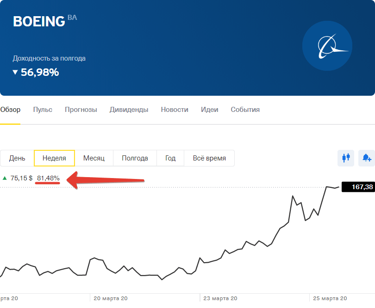Open the Прогнозы tab
Screen dimensions: 375x308
click(x=81, y=110)
